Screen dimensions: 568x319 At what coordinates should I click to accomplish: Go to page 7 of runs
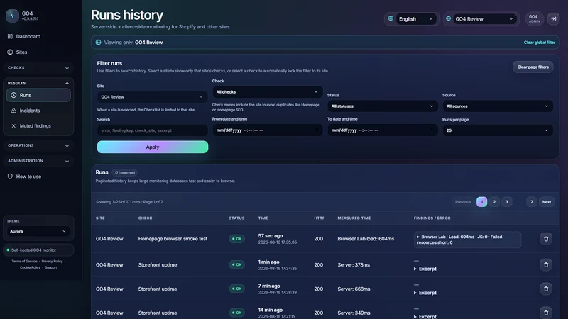point(531,202)
